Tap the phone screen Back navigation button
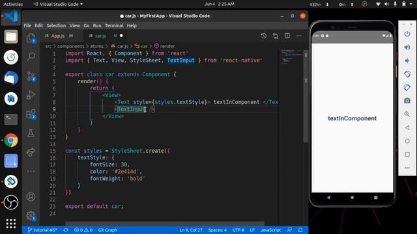Viewport: 417px width, 234px height. 328,198
